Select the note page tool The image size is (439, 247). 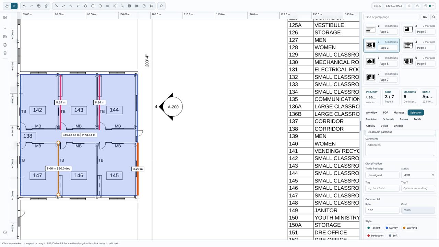click(144, 6)
